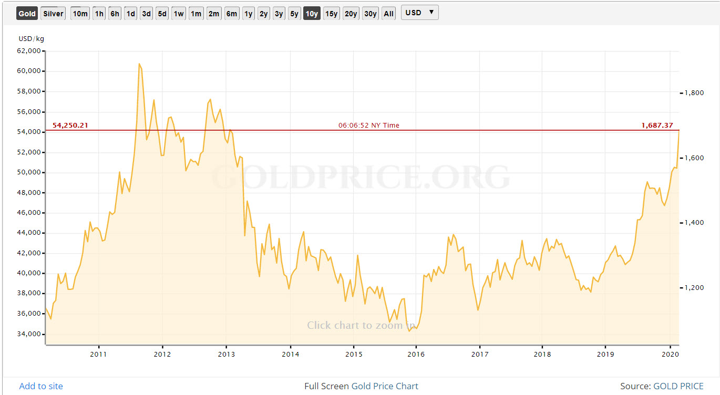Display the 1-day chart
Image resolution: width=720 pixels, height=395 pixels.
coord(130,13)
